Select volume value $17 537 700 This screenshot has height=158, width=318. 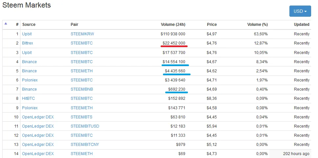(174, 53)
